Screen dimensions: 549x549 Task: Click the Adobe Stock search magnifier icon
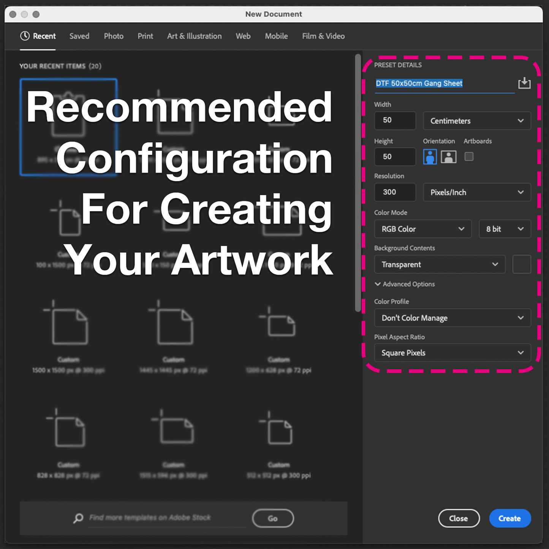pos(78,518)
